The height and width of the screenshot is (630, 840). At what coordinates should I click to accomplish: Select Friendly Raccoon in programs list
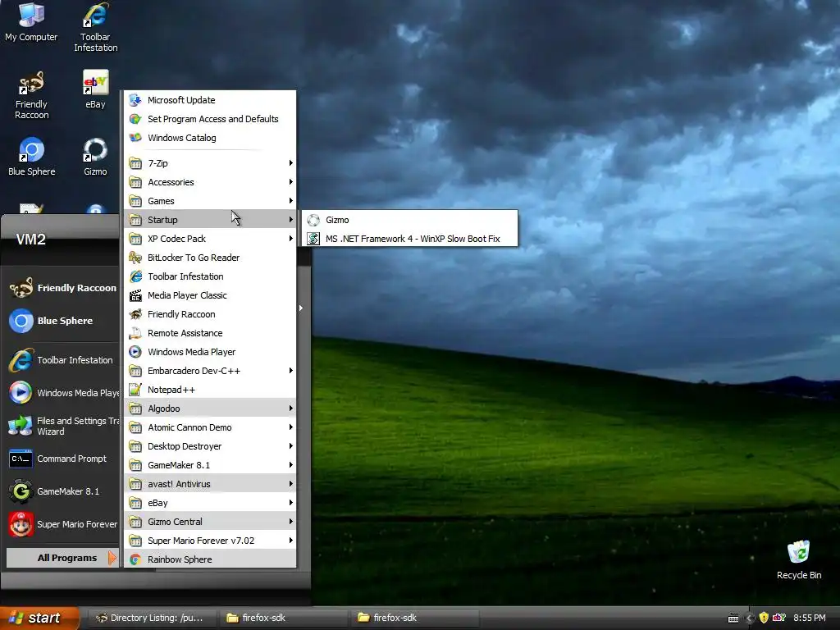coord(210,314)
